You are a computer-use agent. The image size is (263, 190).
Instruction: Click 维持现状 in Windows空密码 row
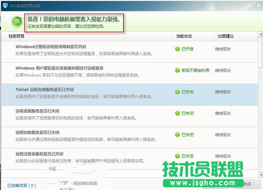click(x=223, y=49)
